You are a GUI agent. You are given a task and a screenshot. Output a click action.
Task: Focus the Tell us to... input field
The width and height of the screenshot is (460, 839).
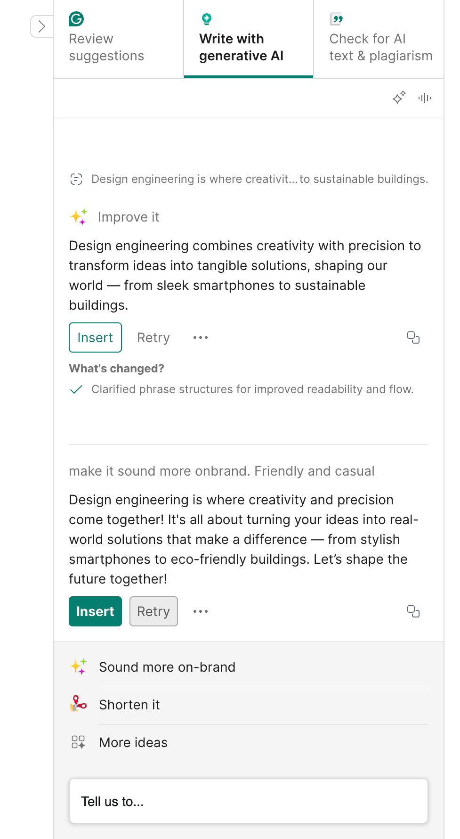248,801
